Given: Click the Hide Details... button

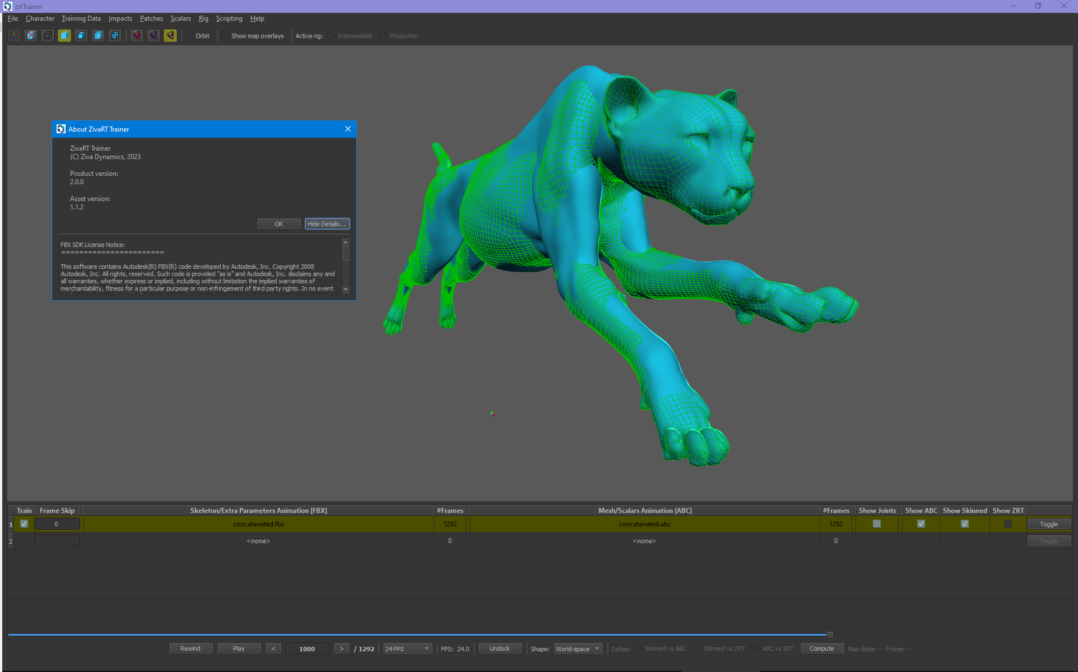Looking at the screenshot, I should (x=327, y=223).
